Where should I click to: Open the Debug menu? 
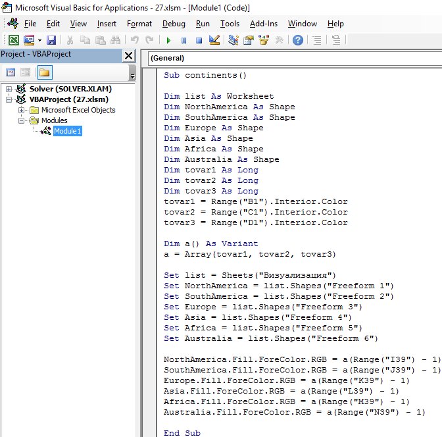pyautogui.click(x=174, y=24)
